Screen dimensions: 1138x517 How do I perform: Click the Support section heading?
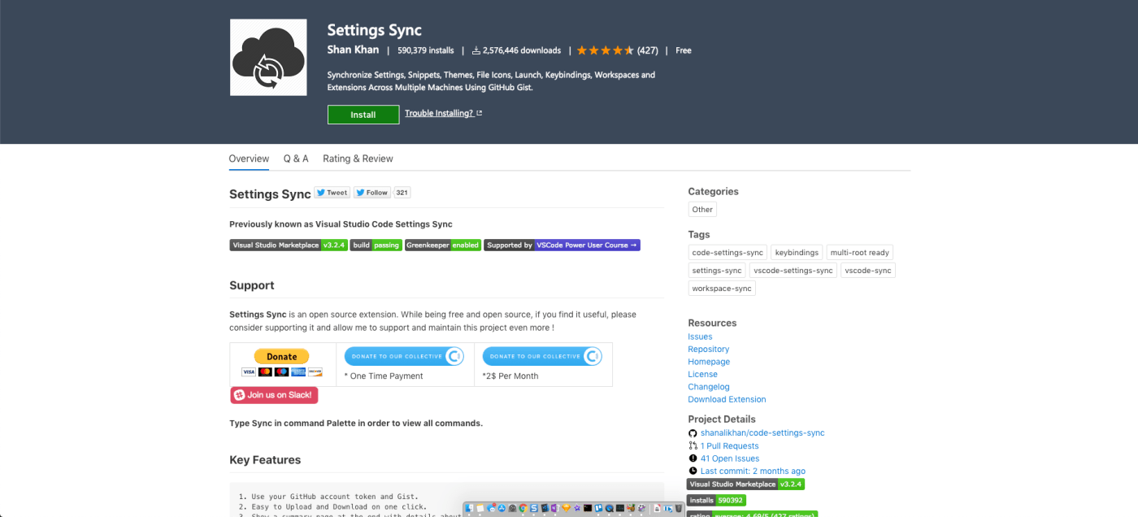[252, 285]
